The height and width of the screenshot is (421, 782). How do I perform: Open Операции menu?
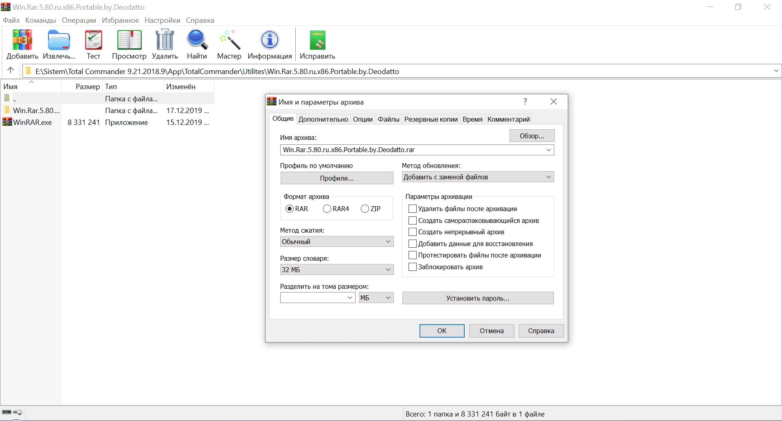[79, 20]
